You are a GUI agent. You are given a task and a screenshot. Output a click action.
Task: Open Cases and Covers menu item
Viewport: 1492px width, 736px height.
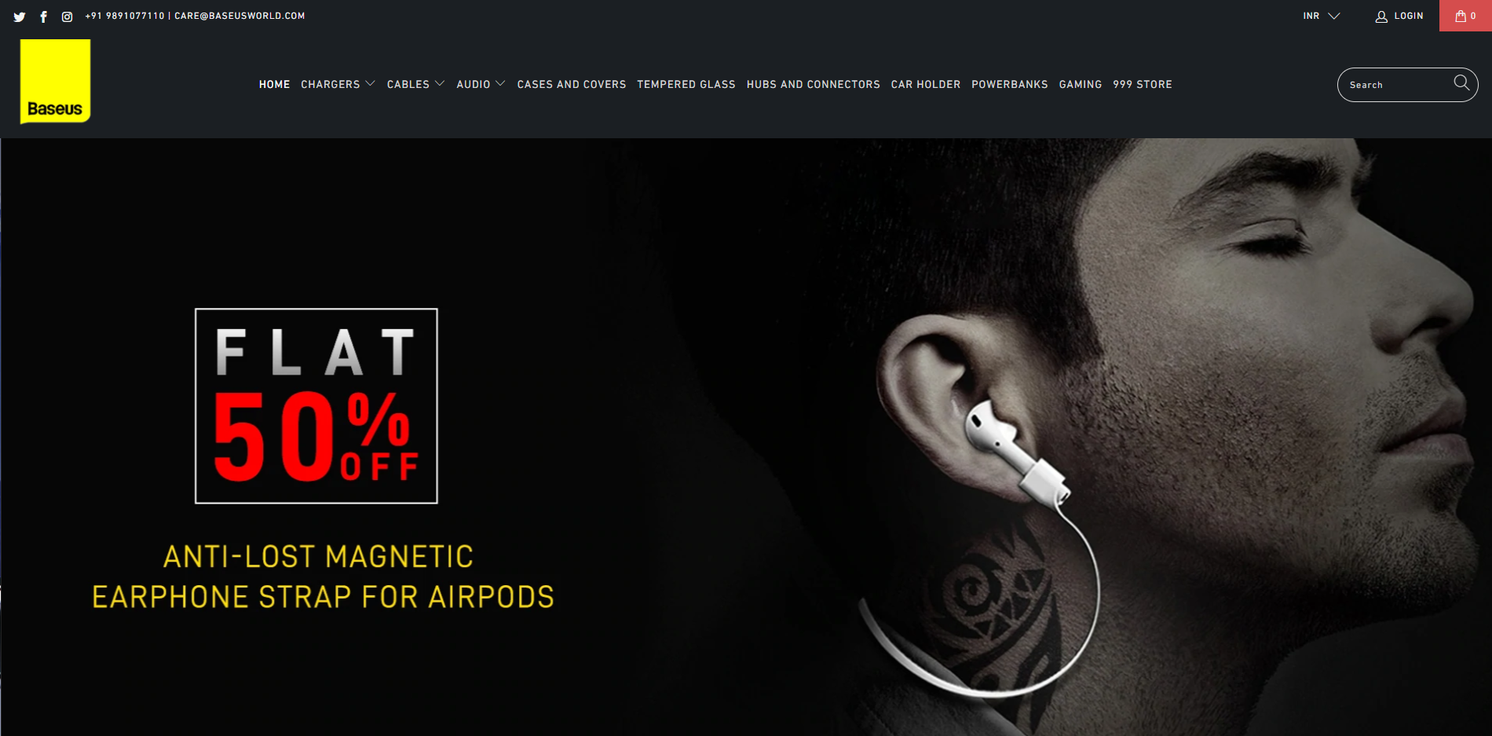click(x=572, y=84)
